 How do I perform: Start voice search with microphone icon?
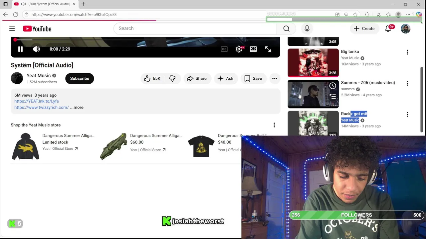pos(307,29)
